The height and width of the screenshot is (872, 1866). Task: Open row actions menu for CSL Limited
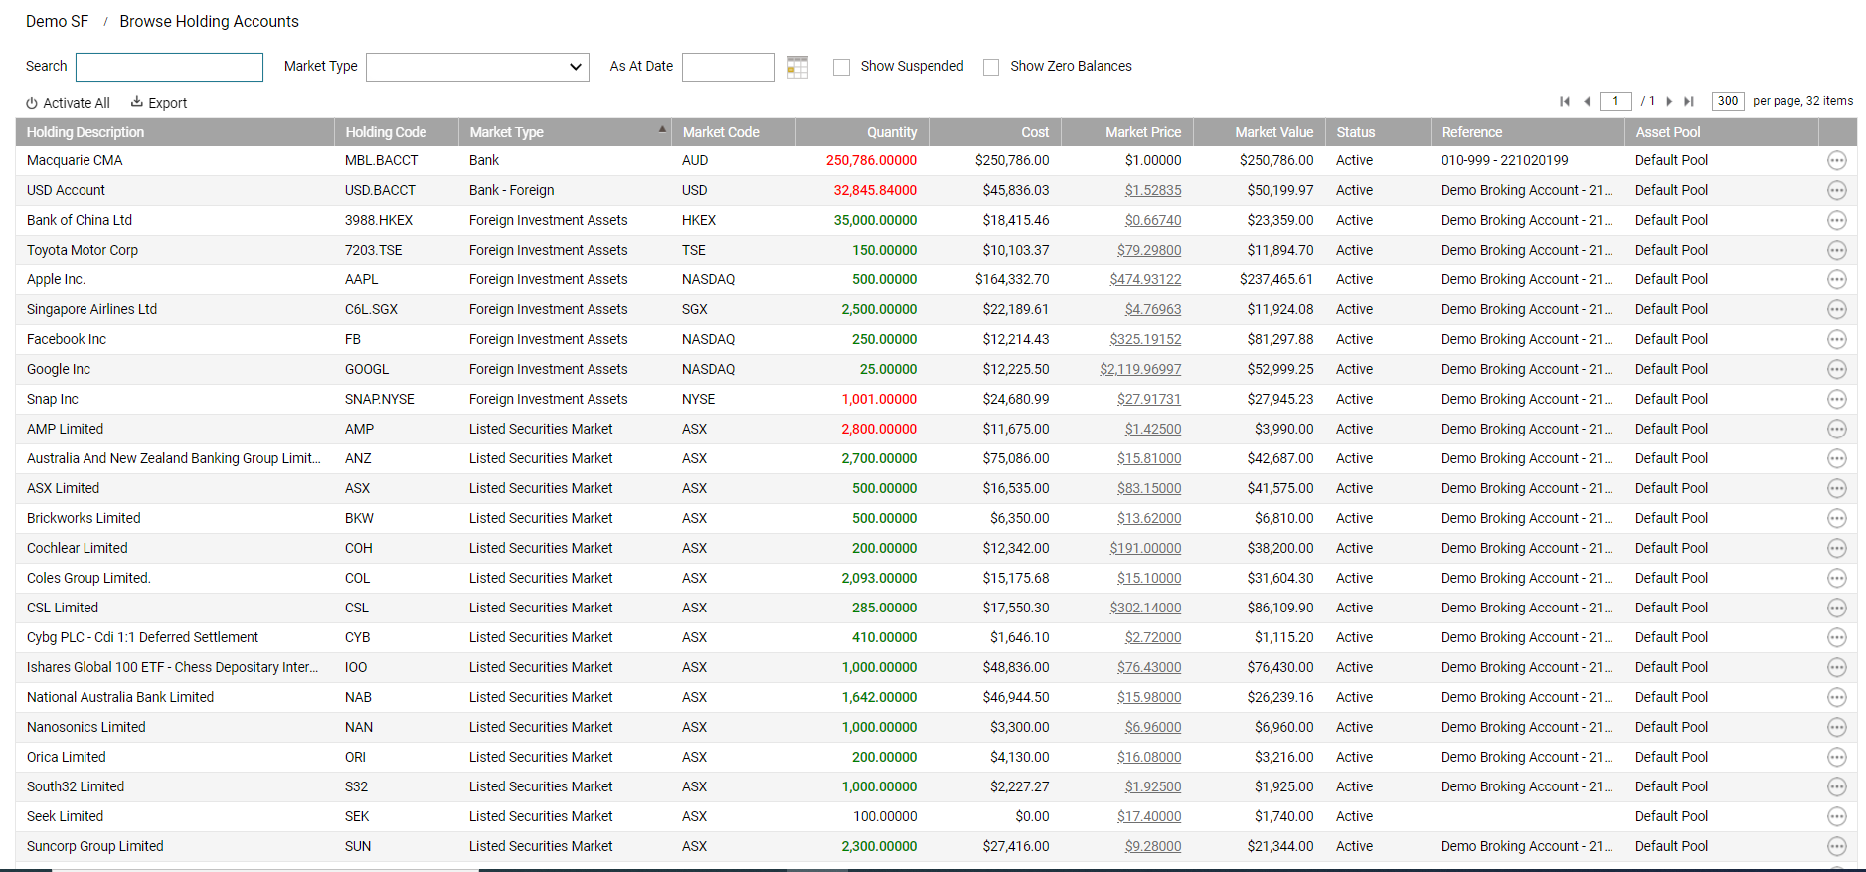tap(1836, 608)
